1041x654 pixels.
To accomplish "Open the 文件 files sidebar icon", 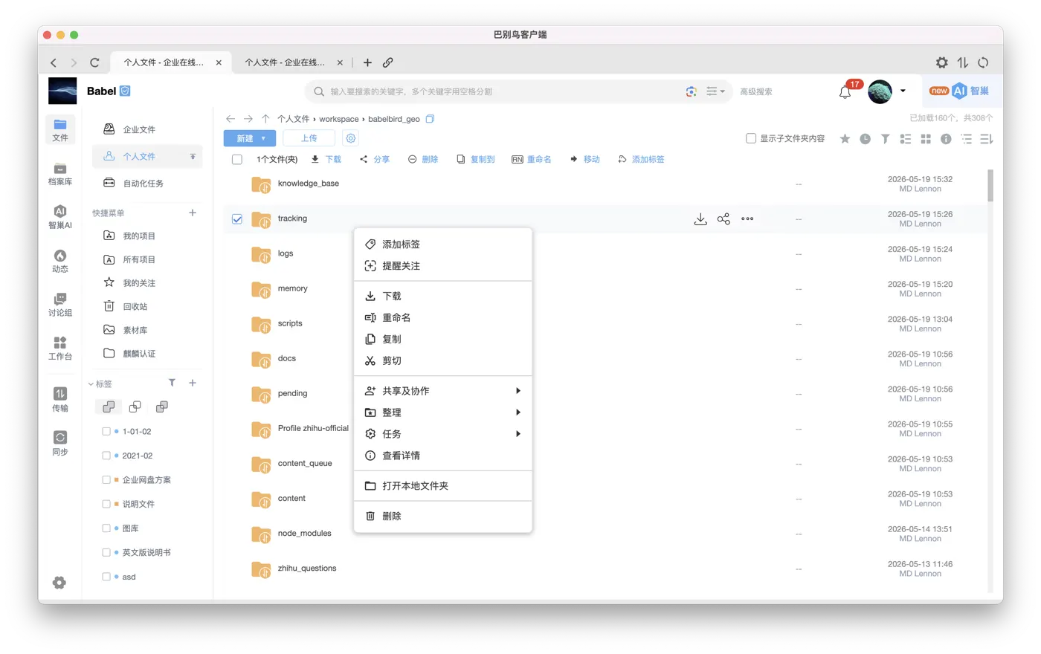I will 60,130.
